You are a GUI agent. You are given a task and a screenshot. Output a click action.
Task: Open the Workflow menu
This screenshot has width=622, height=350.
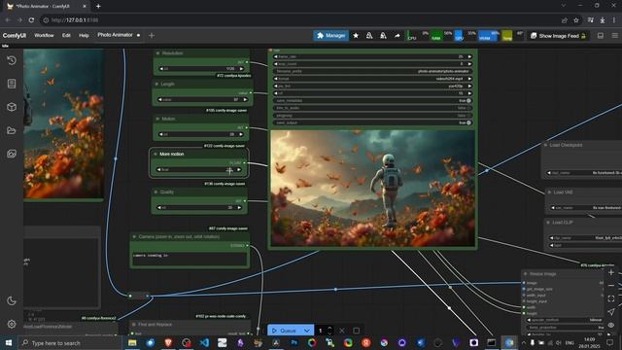pos(44,35)
